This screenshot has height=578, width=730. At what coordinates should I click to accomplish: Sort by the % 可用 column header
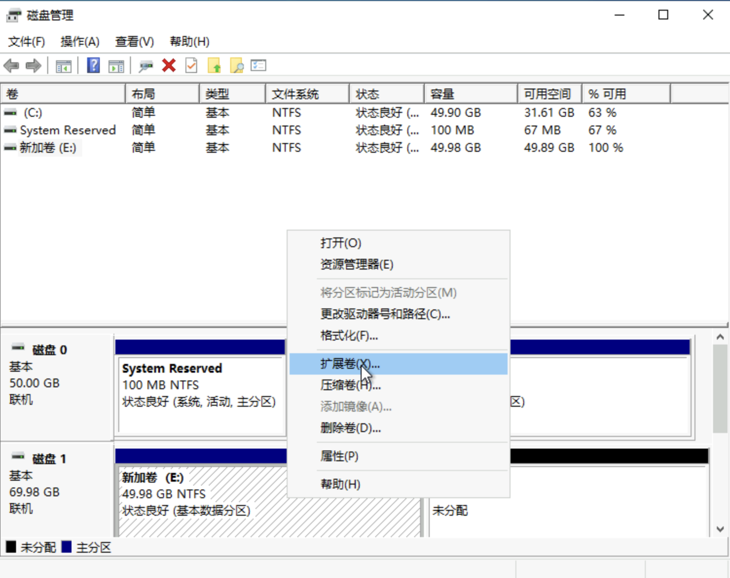[626, 94]
